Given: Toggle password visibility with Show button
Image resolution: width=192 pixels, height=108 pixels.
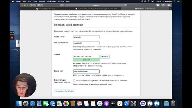Looking at the screenshot, I should pos(105,57).
